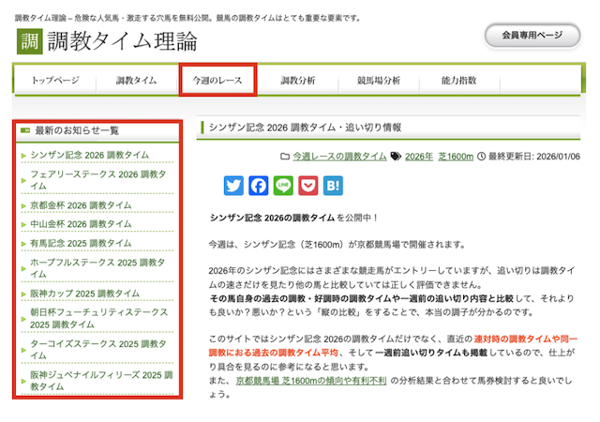Click the green 調 site logo icon

[29, 41]
